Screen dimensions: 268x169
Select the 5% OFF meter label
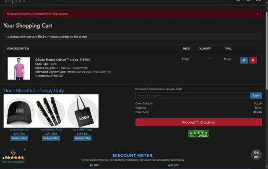pos(94,165)
